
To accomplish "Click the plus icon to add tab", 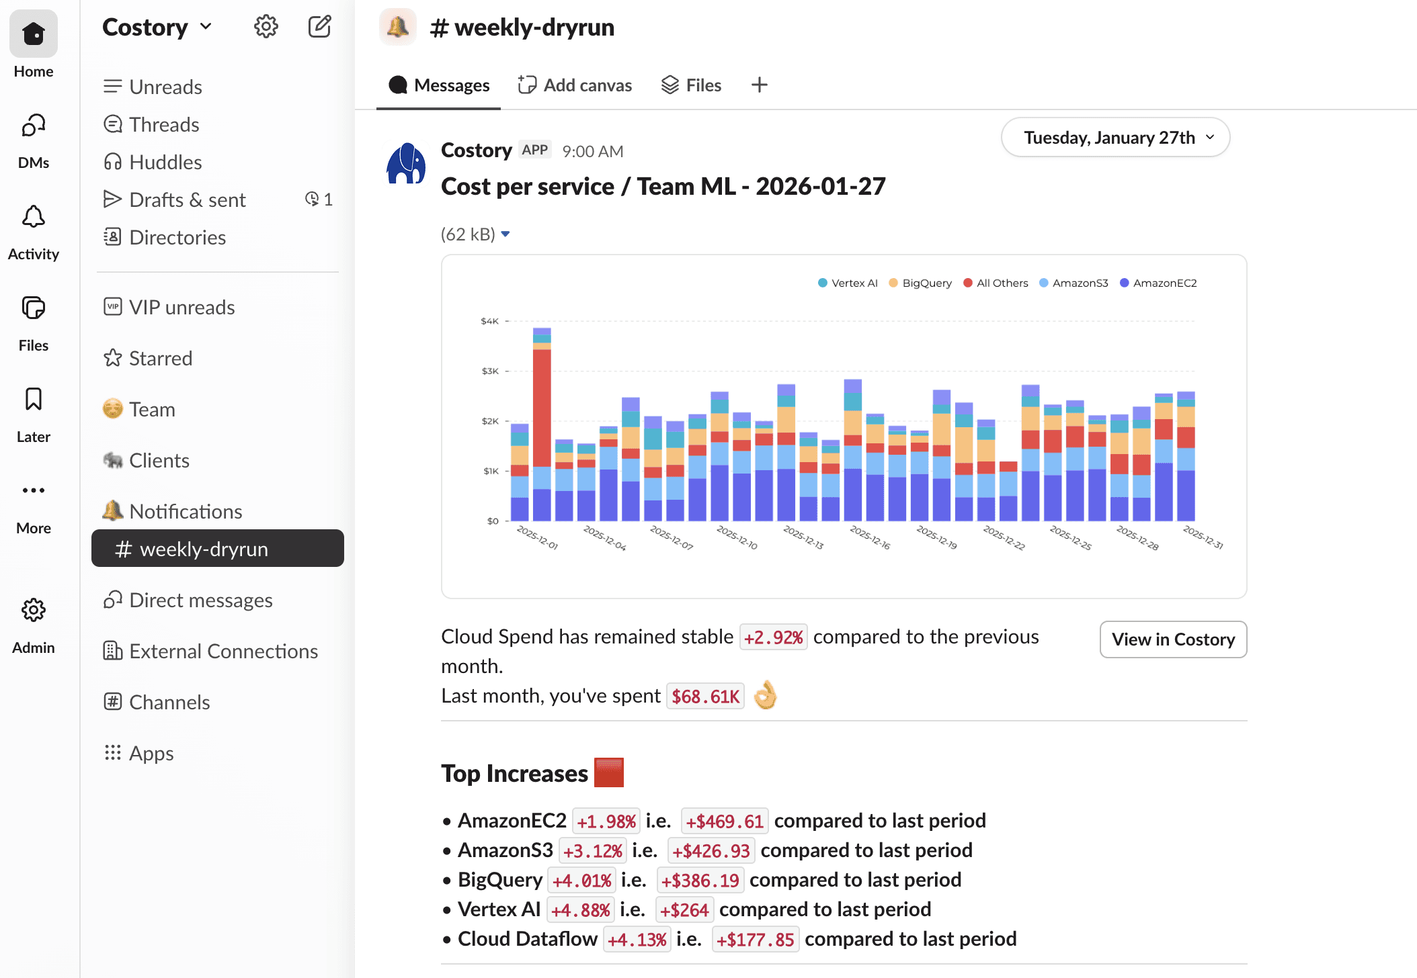I will coord(759,85).
